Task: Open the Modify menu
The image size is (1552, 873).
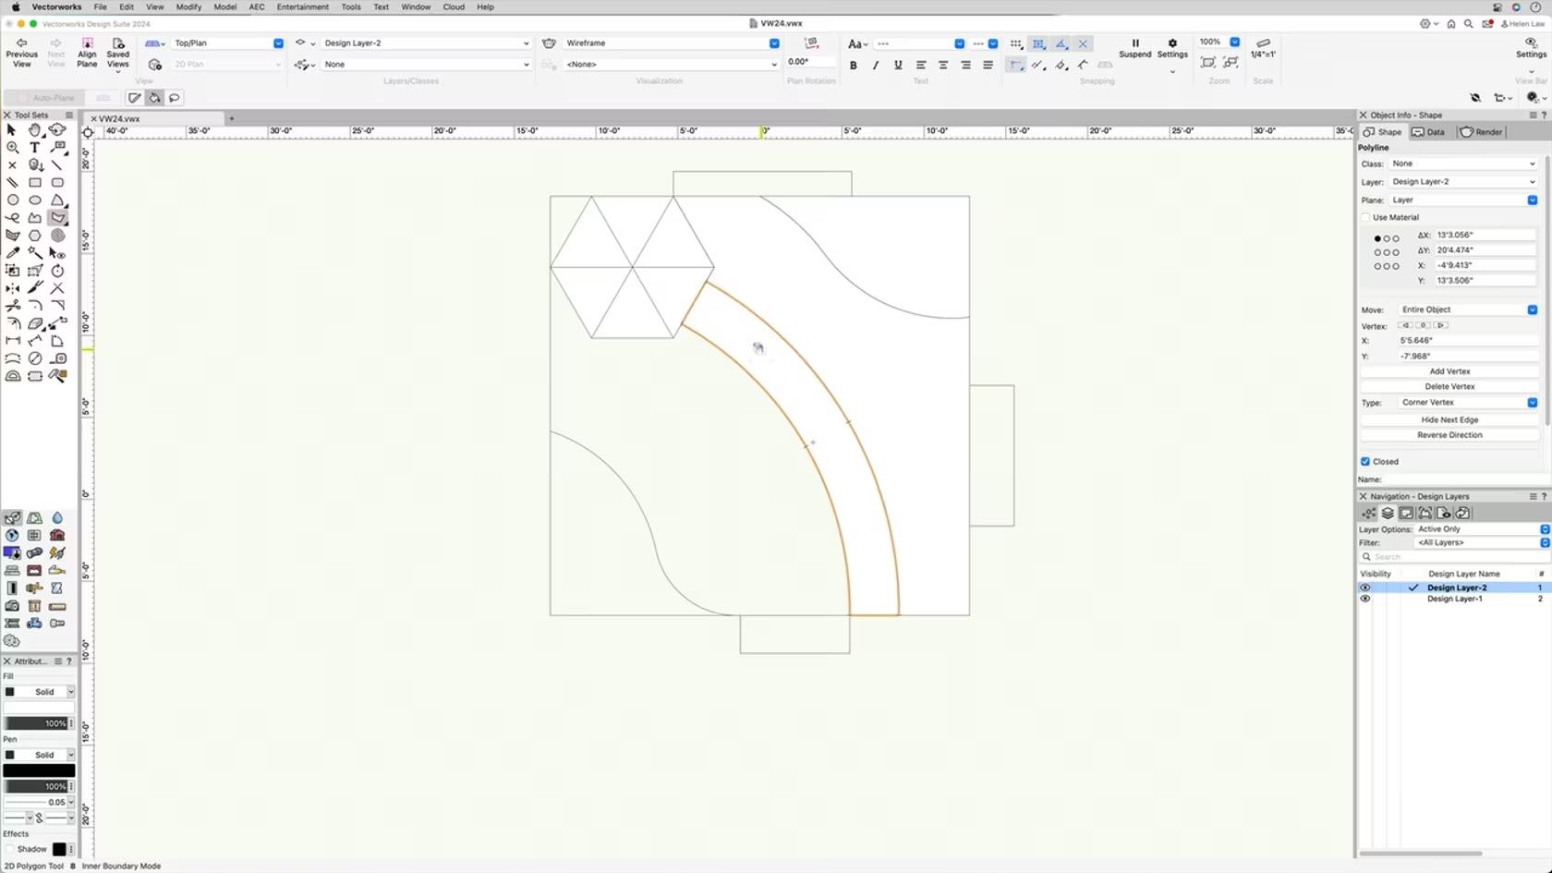Action: 188,6
